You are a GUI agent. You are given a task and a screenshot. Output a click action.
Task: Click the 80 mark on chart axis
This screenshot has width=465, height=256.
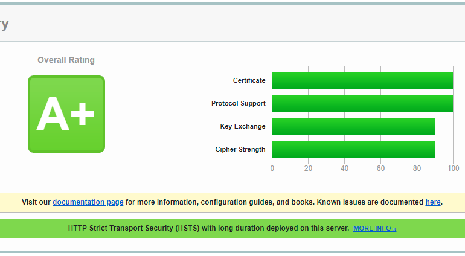point(417,168)
